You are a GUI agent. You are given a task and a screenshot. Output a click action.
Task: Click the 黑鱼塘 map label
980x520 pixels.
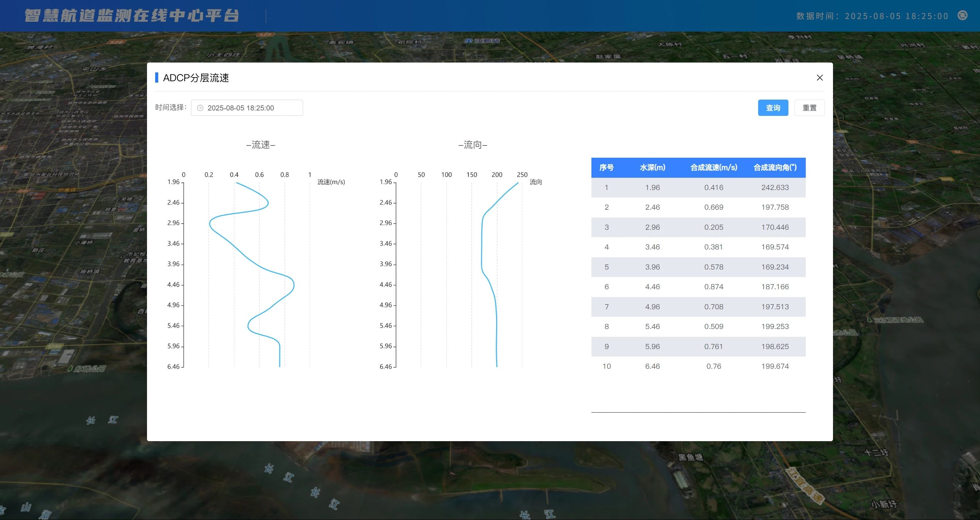(690, 457)
